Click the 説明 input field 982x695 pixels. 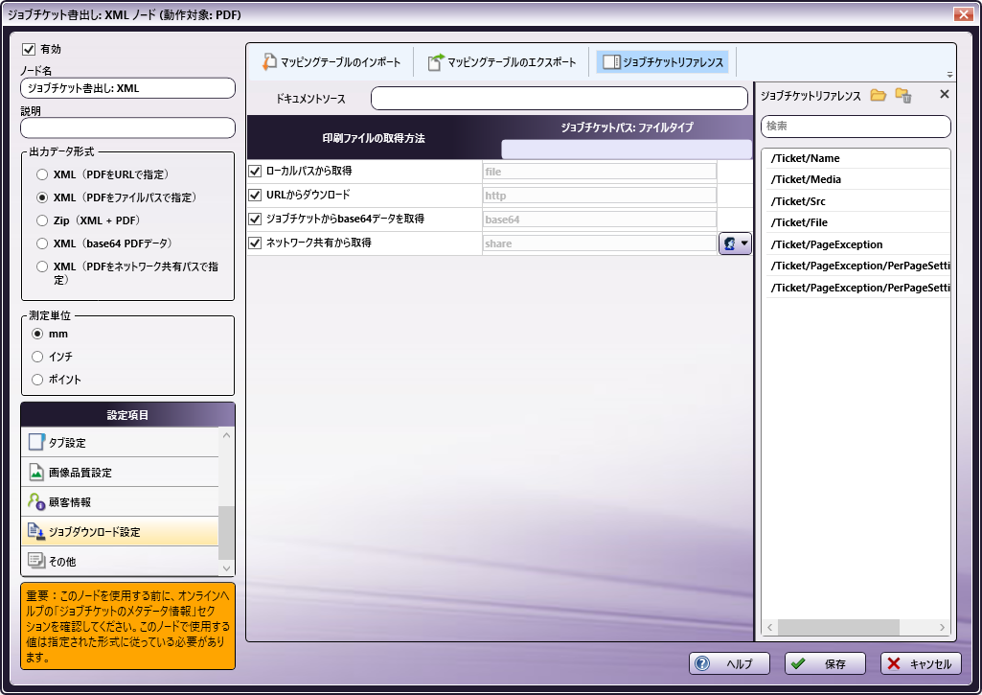[127, 127]
